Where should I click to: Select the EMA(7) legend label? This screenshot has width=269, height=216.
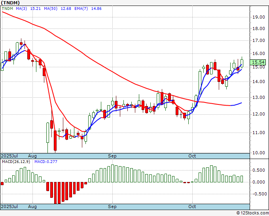pos(81,9)
